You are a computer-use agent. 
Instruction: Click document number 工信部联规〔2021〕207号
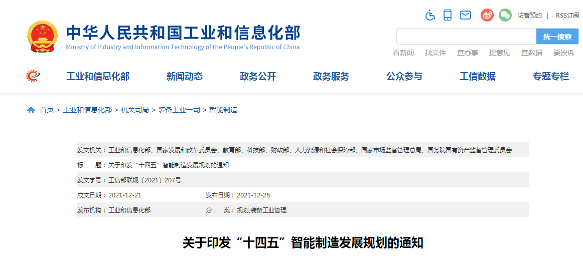(144, 180)
